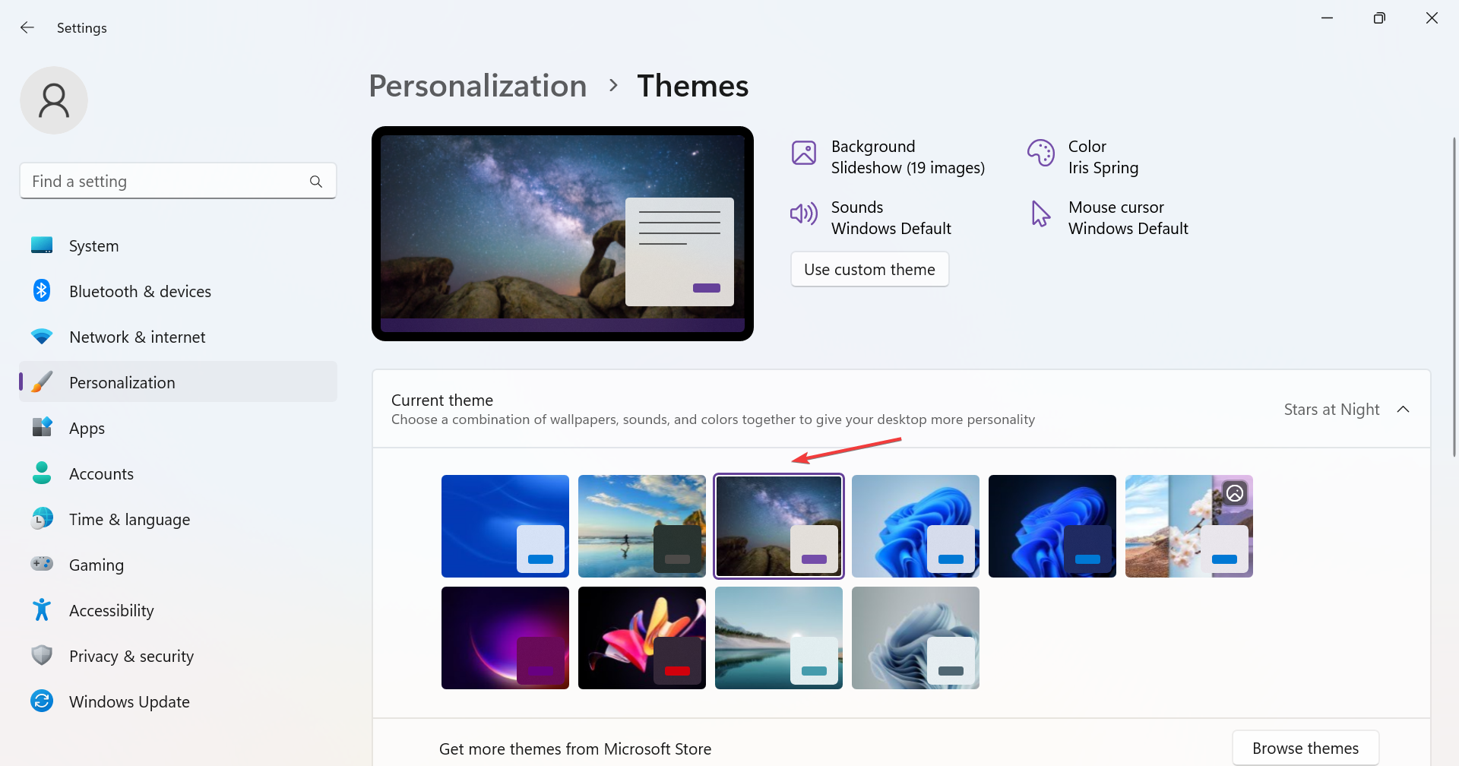The image size is (1459, 766).
Task: Click the spotlight badge on the blossom theme
Action: [1235, 493]
